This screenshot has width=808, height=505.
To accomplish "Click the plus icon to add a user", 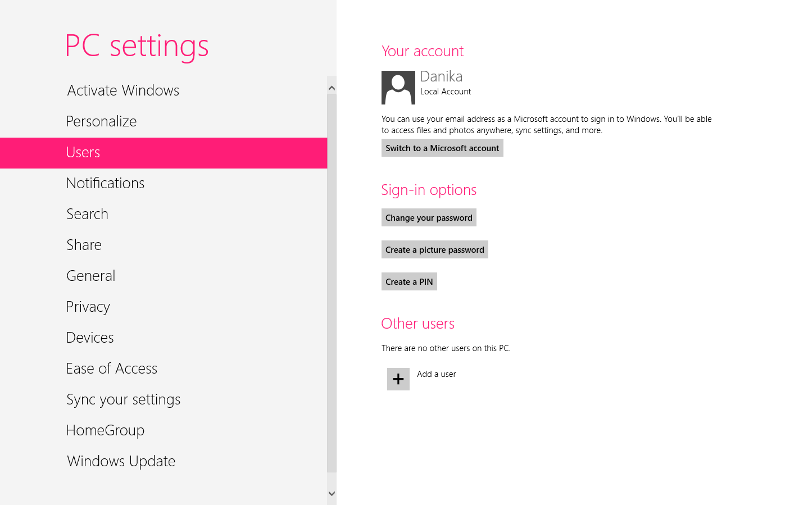I will coord(398,379).
